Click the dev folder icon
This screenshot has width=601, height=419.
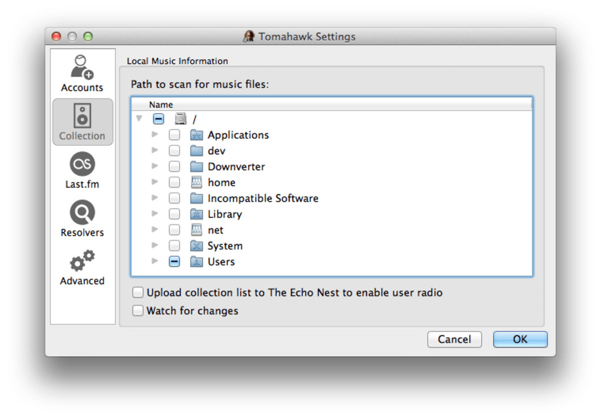[197, 151]
